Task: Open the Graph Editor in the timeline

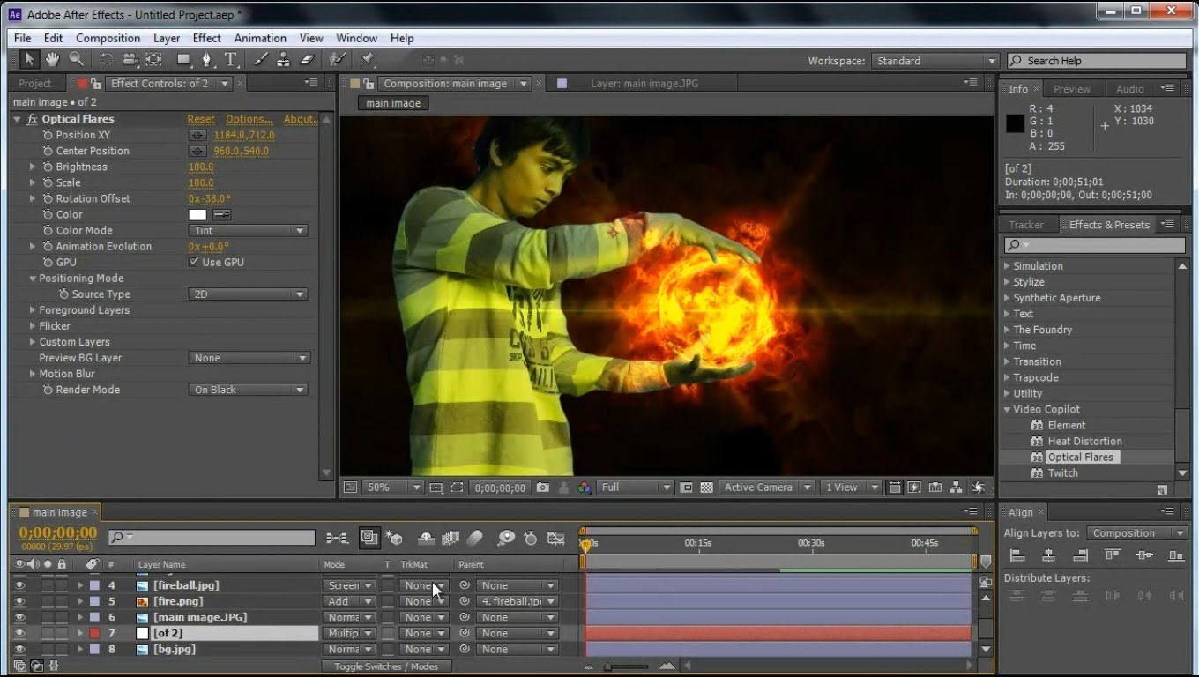Action: 555,538
